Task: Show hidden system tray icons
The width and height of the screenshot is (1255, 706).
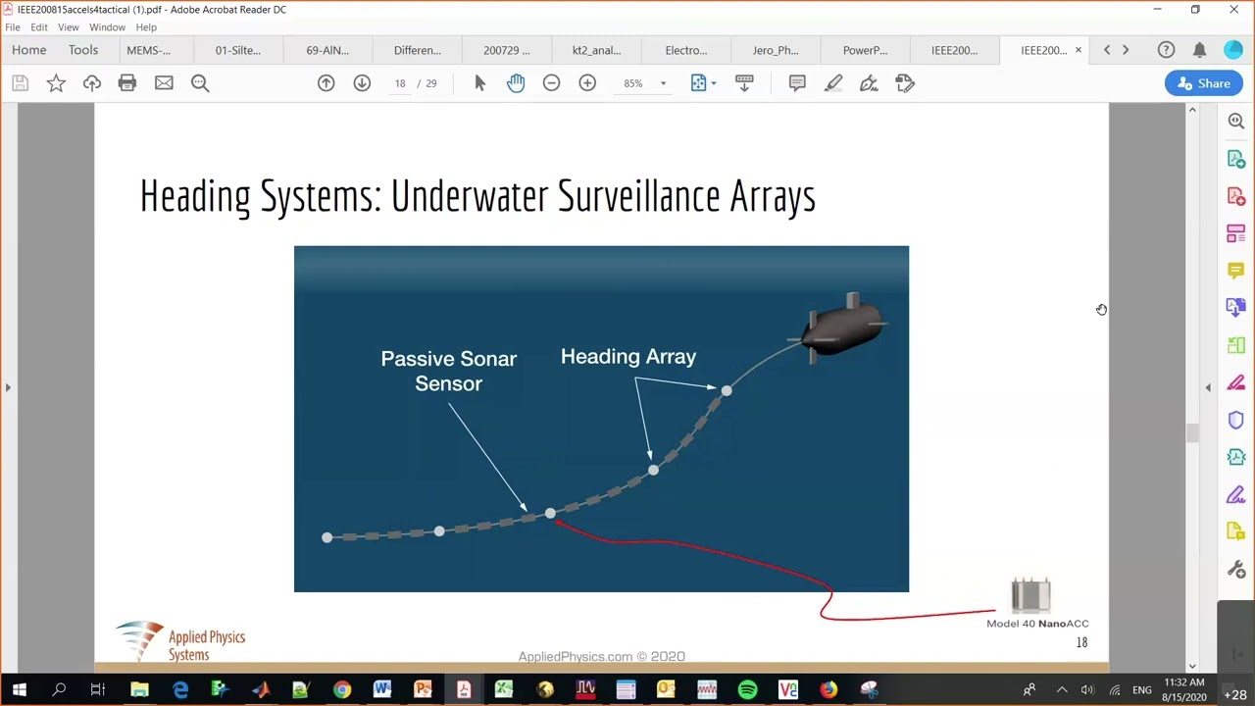Action: [1062, 690]
